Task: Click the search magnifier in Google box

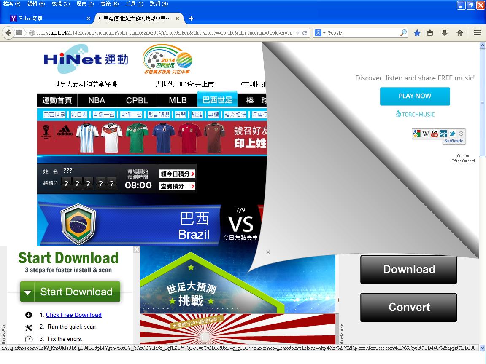Action: pyautogui.click(x=403, y=33)
